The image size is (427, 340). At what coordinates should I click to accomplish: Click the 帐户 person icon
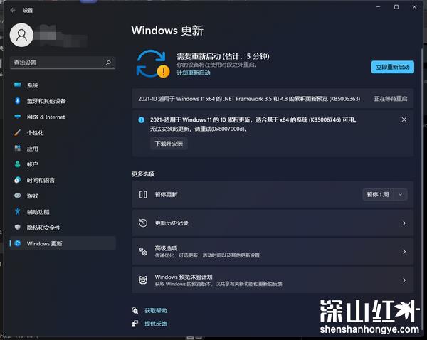[17, 164]
